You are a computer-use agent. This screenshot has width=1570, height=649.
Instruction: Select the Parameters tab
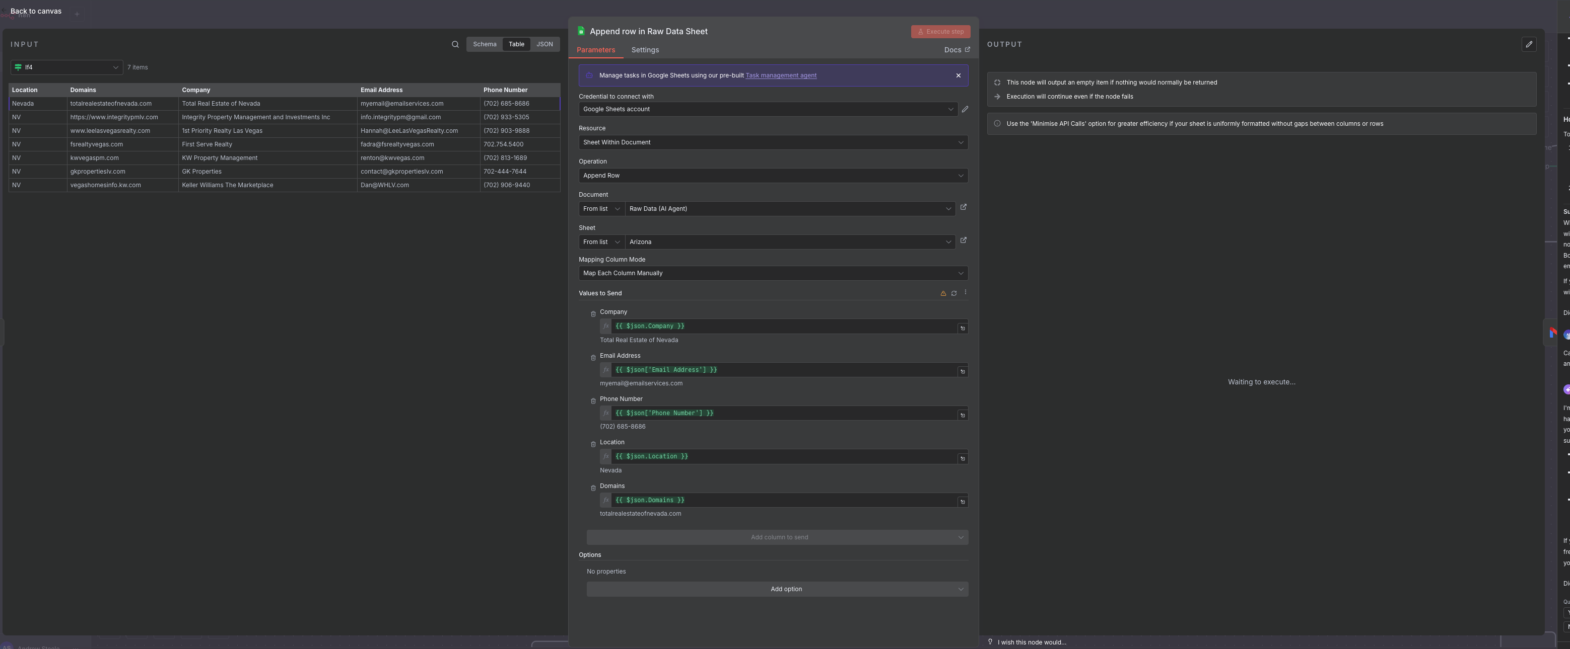pyautogui.click(x=595, y=50)
